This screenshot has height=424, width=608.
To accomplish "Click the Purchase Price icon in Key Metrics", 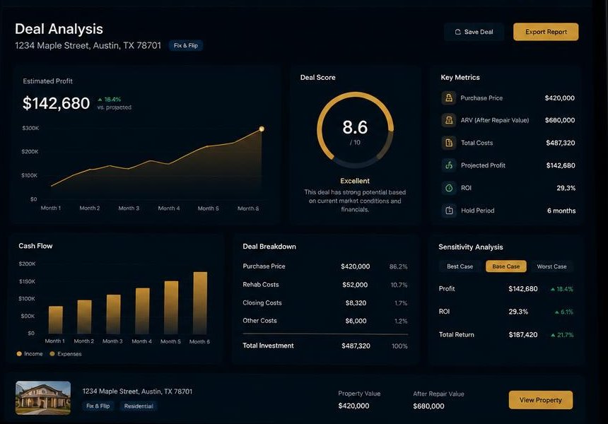I will [x=449, y=98].
